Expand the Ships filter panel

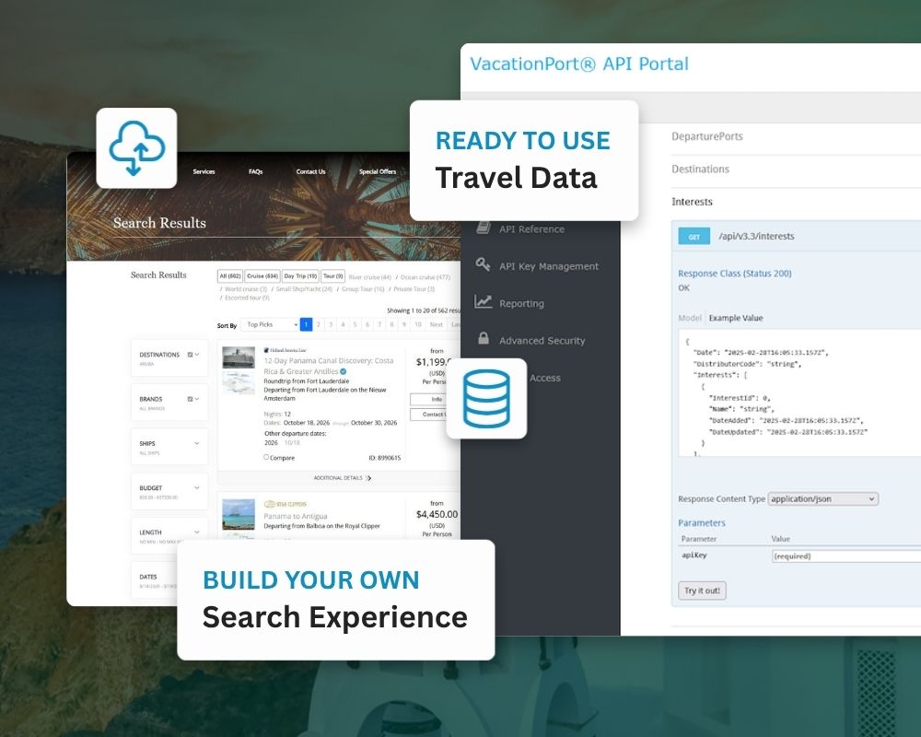(169, 447)
